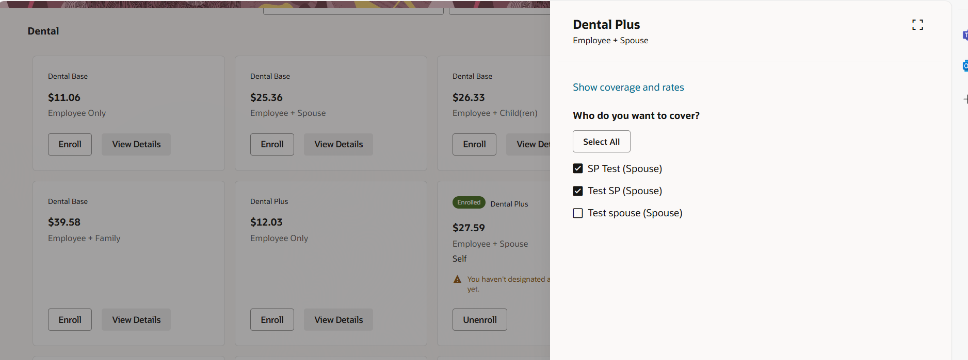Uncheck SP Test (Spouse) checkbox
The width and height of the screenshot is (968, 360).
(578, 168)
